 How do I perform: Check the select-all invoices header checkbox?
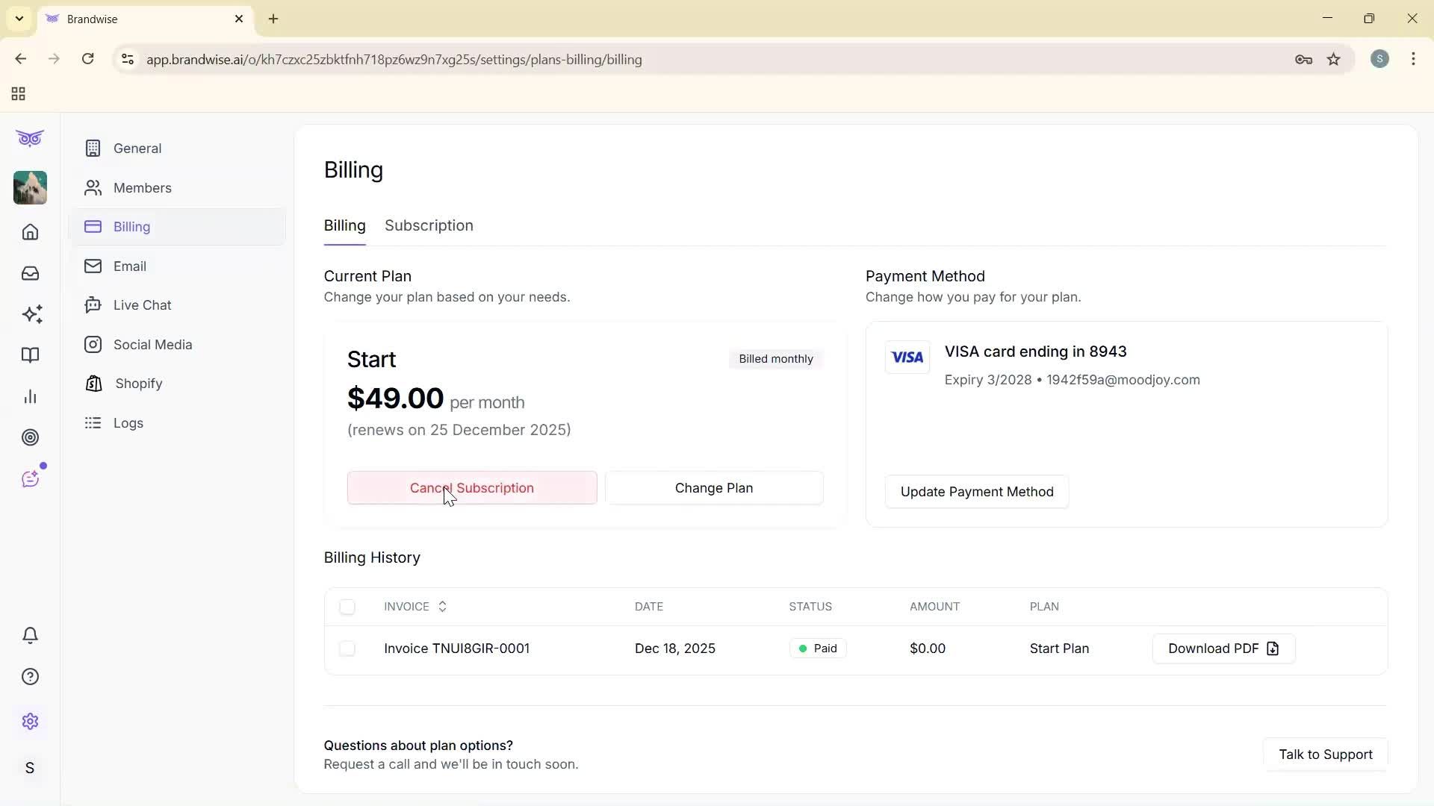pyautogui.click(x=347, y=607)
